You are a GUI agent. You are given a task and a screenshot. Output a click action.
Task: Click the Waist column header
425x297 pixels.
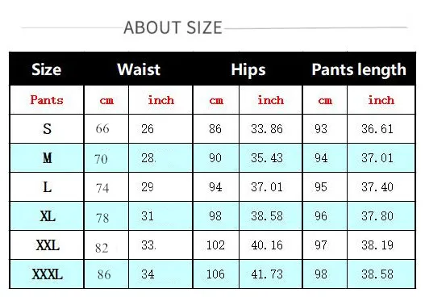[x=139, y=69]
